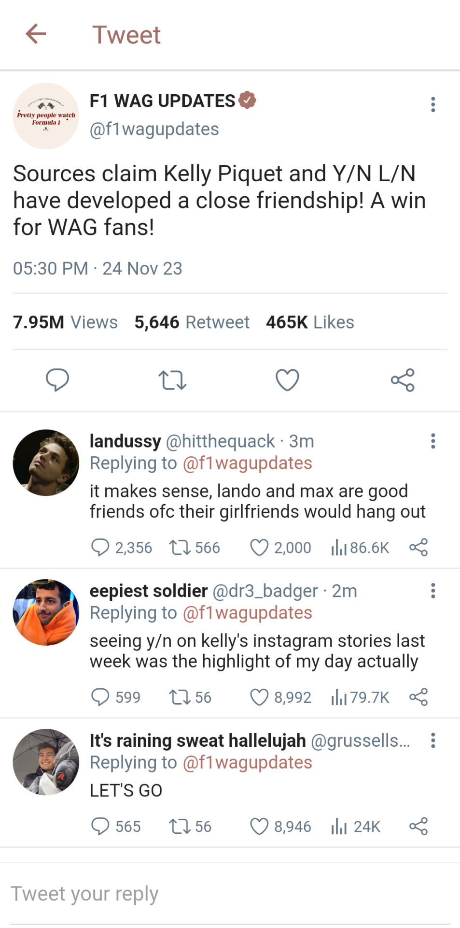View analytics on landussy's reply
Image resolution: width=460 pixels, height=928 pixels.
339,548
